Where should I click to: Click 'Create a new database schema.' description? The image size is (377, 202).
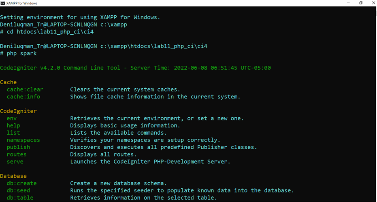pyautogui.click(x=118, y=183)
